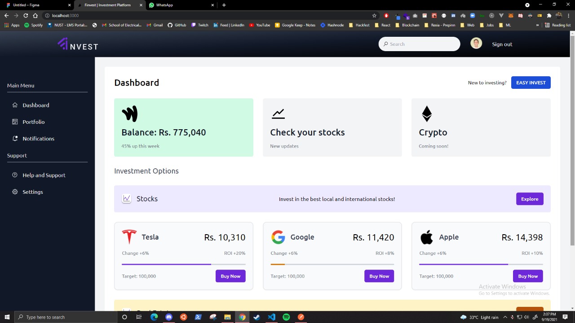The image size is (575, 323).
Task: Bookmark this page with the star icon
Action: pyautogui.click(x=374, y=15)
